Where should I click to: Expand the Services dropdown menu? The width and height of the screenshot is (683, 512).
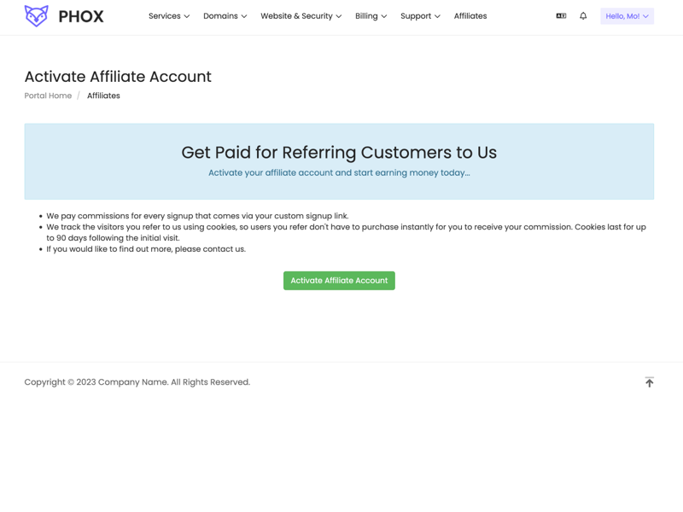[x=169, y=16]
